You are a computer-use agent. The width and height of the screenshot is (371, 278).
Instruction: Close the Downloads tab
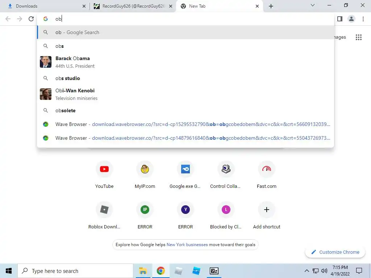tap(84, 7)
